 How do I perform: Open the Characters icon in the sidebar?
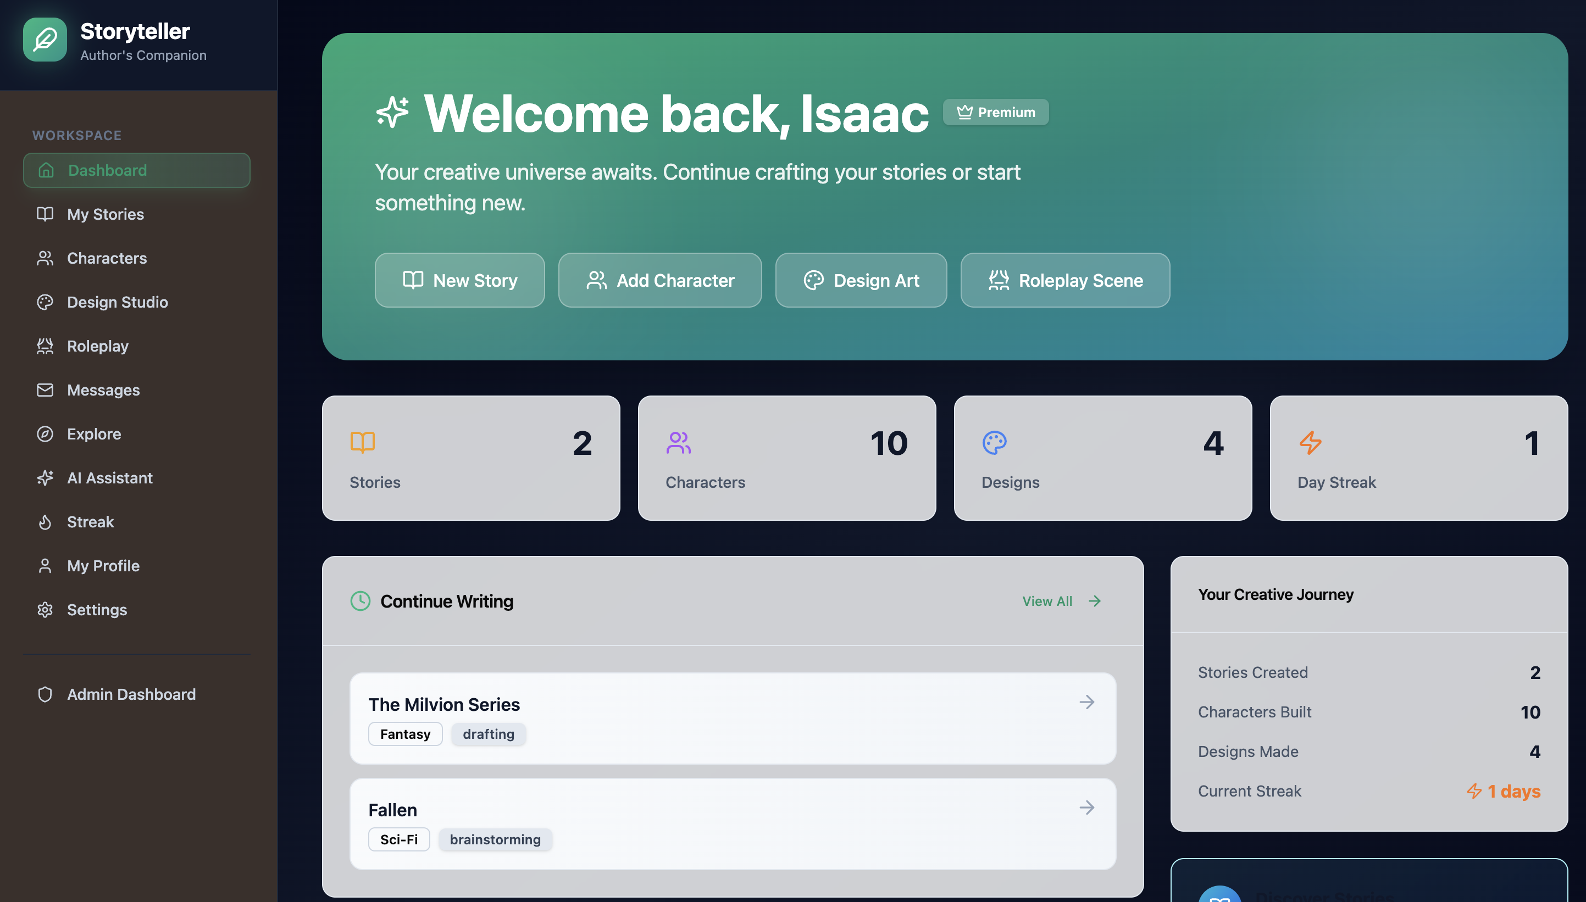click(46, 258)
